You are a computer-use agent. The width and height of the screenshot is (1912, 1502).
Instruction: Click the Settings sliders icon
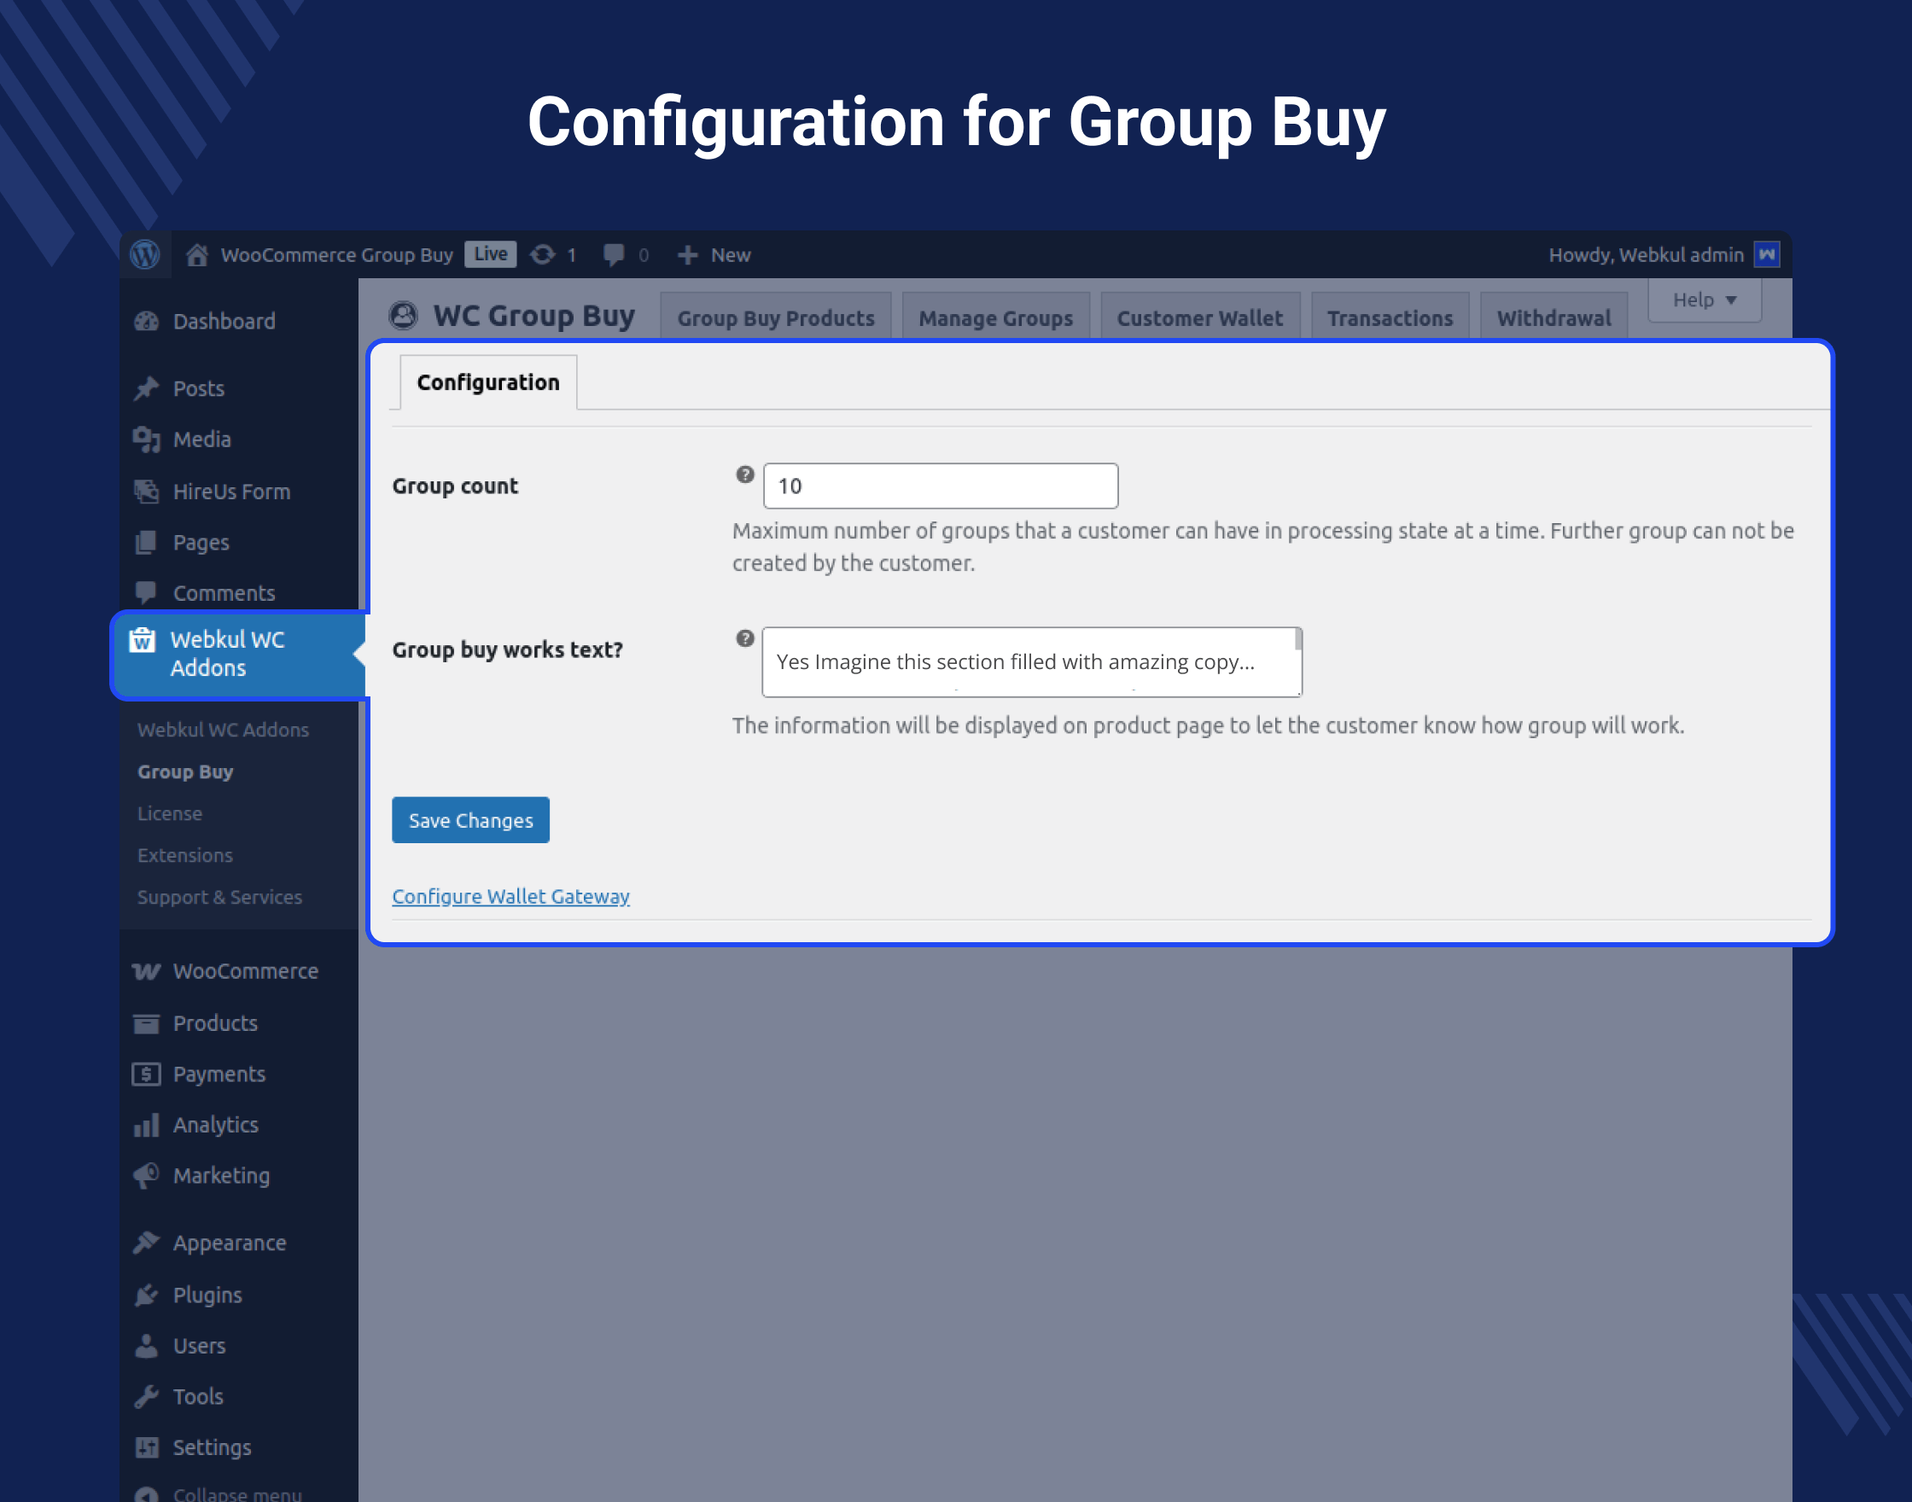pos(147,1447)
